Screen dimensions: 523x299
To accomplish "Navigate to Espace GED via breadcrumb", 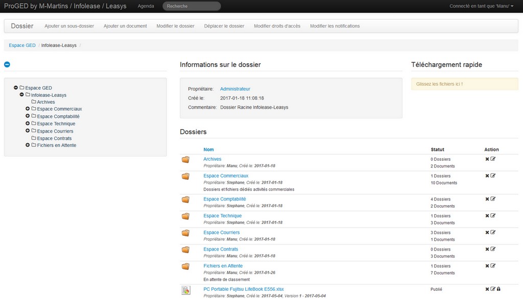I will coord(22,45).
